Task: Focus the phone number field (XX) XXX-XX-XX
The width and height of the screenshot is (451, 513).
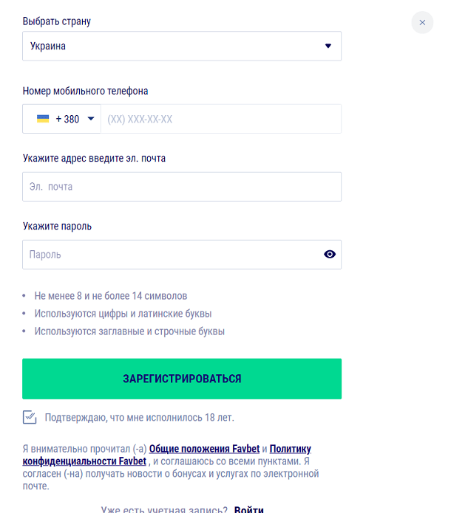Action: pyautogui.click(x=221, y=119)
